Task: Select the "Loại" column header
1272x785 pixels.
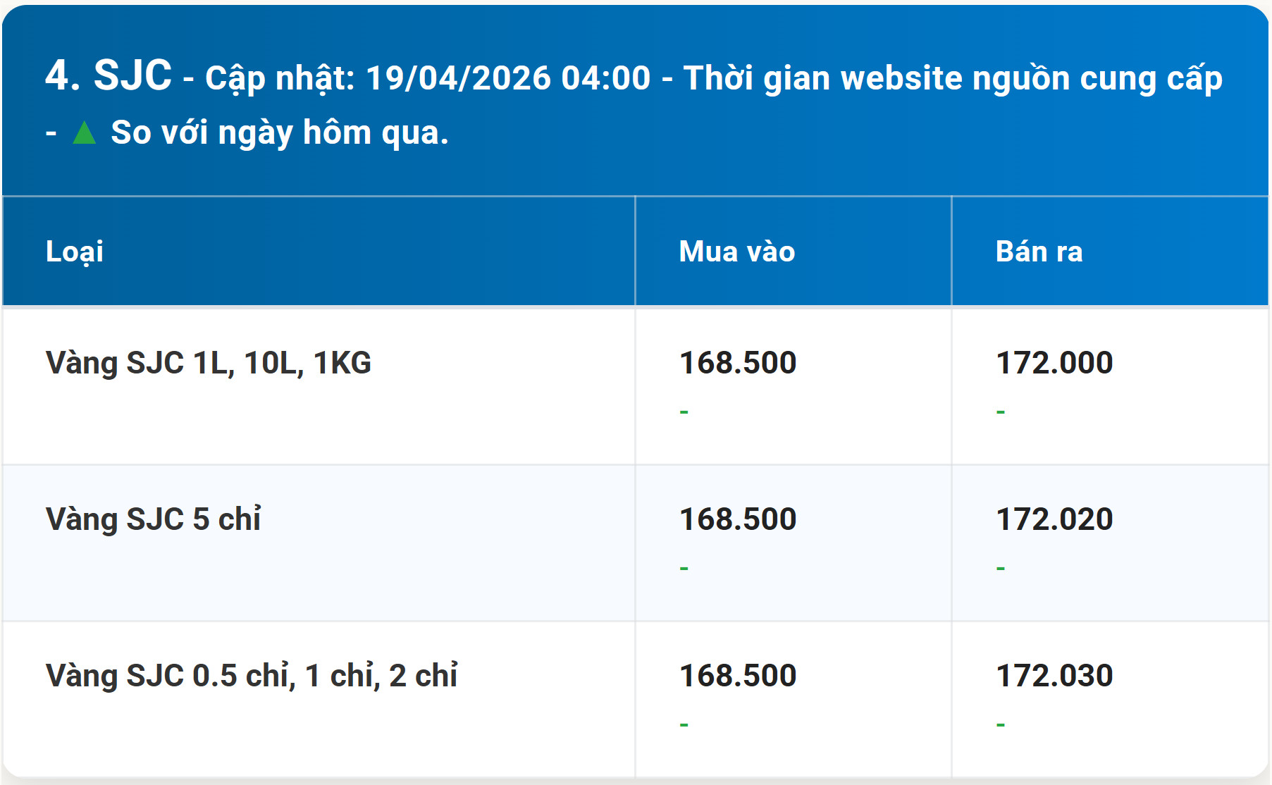Action: click(75, 252)
